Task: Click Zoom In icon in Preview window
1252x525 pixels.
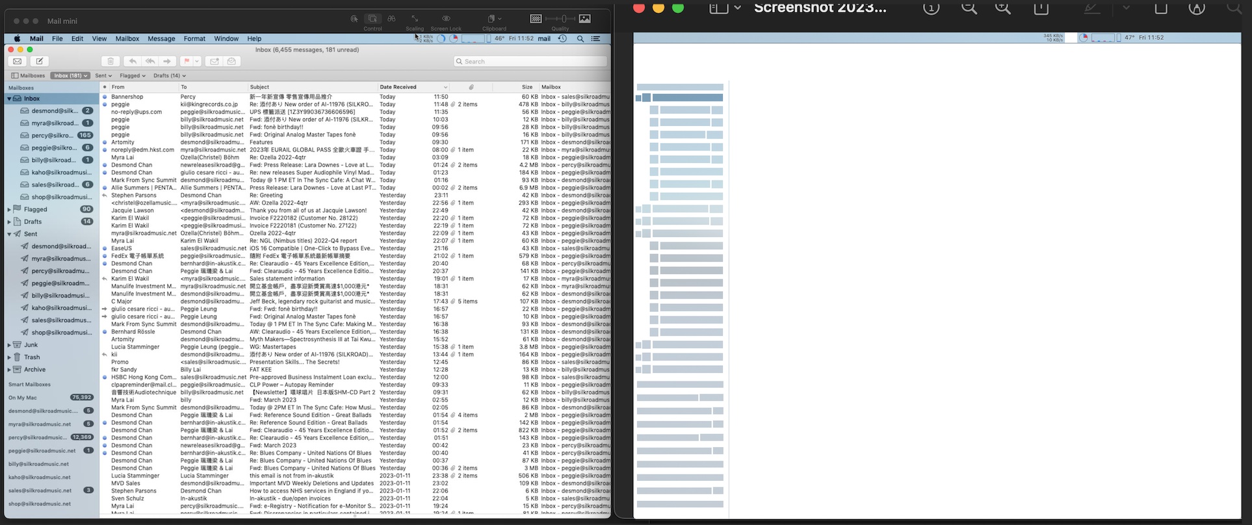Action: point(1003,8)
